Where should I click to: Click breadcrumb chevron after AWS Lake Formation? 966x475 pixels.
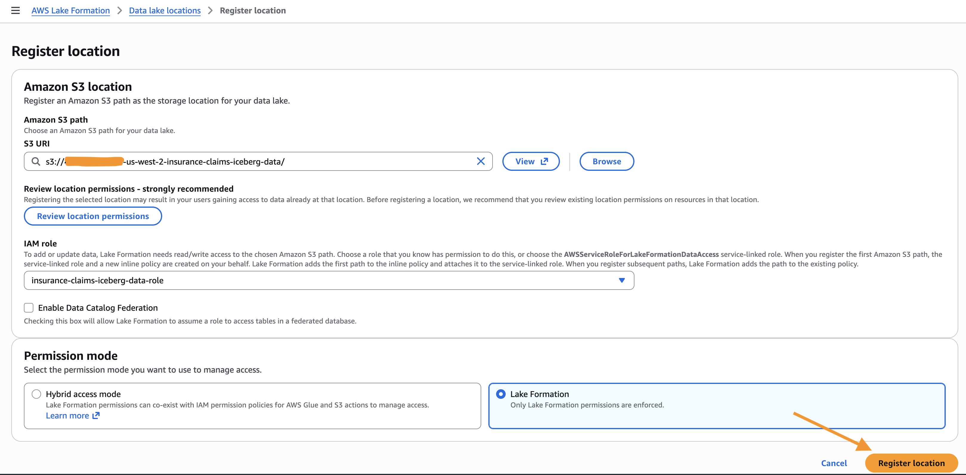coord(120,10)
